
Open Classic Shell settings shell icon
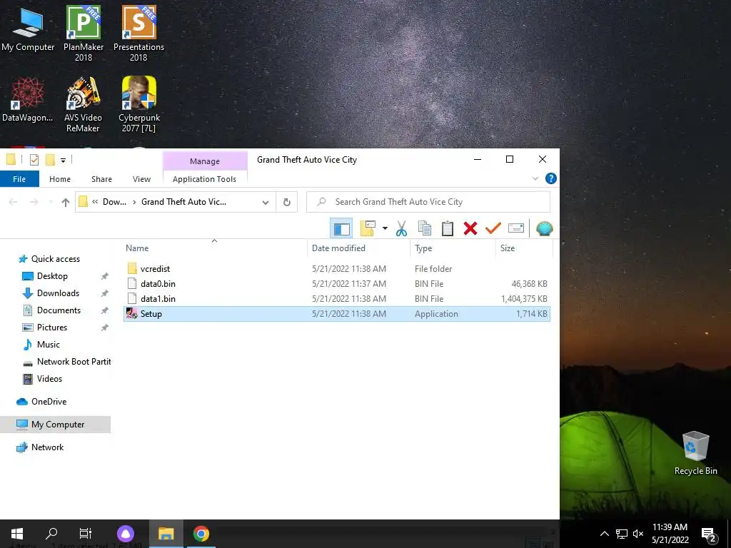click(x=544, y=228)
